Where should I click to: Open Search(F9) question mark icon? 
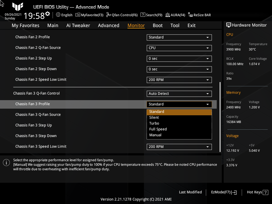tap(143, 15)
